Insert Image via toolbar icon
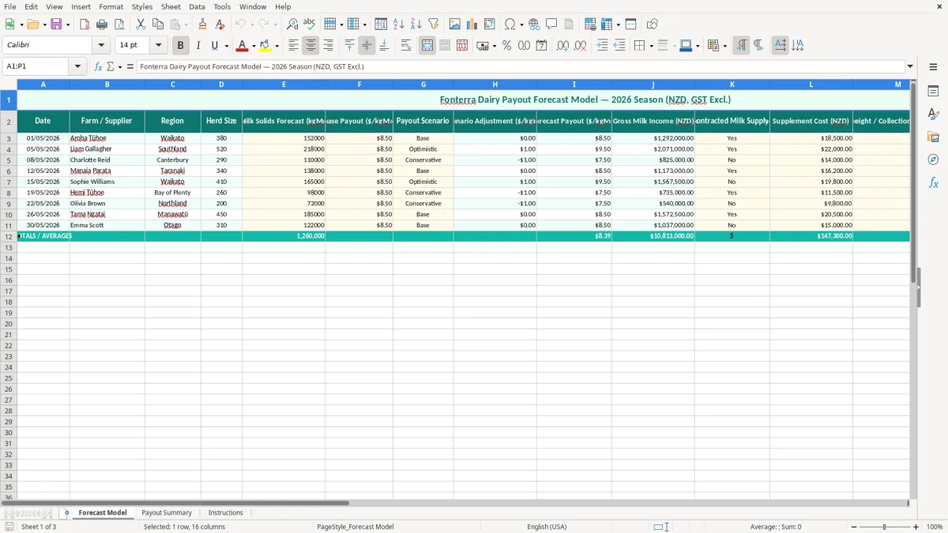 (455, 24)
